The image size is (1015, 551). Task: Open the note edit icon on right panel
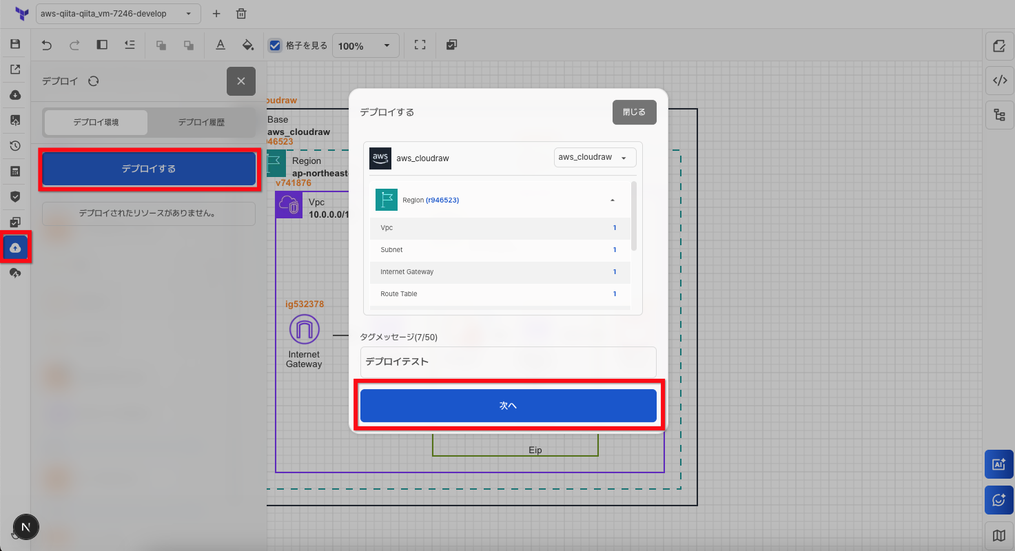click(x=999, y=46)
